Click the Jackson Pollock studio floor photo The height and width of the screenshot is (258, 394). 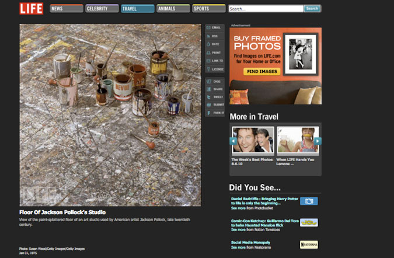click(110, 115)
